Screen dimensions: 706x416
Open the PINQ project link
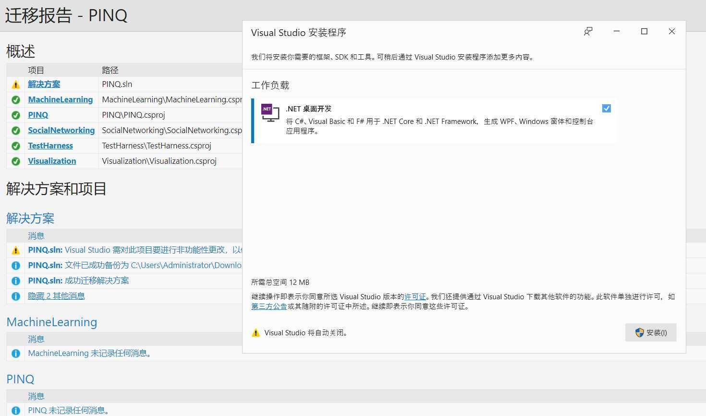[38, 115]
